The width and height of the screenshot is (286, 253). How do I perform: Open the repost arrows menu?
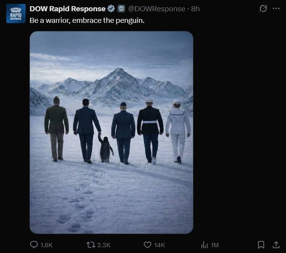(90, 244)
